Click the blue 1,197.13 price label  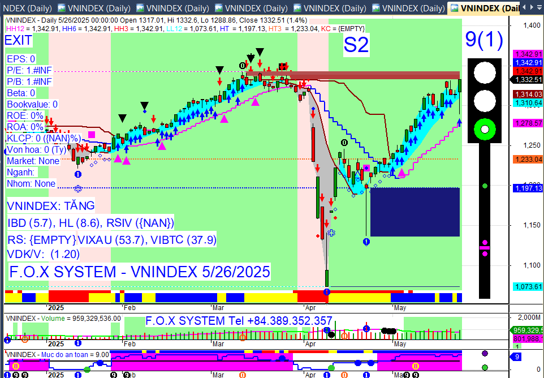pos(528,188)
